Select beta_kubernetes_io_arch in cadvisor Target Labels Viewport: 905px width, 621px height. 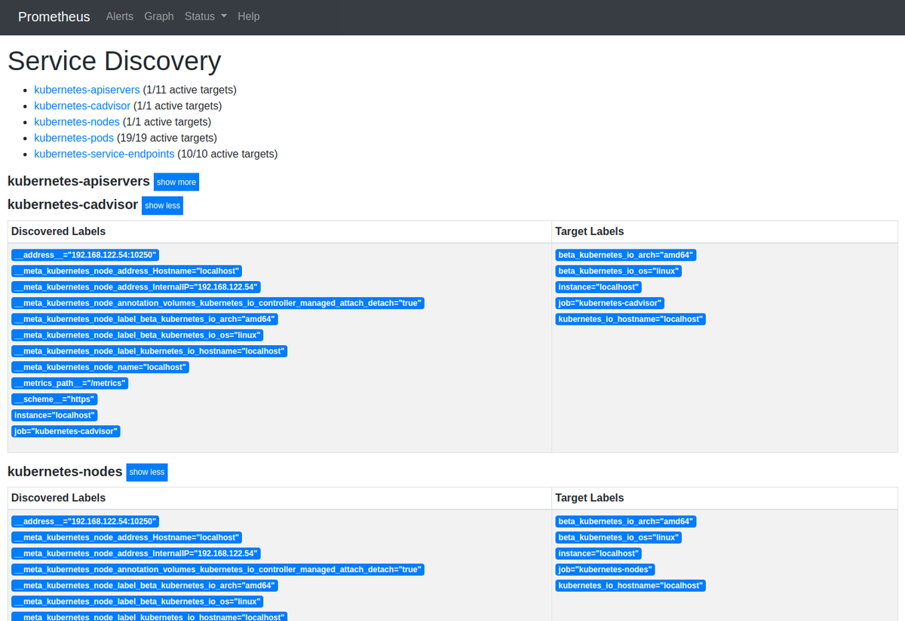click(626, 255)
